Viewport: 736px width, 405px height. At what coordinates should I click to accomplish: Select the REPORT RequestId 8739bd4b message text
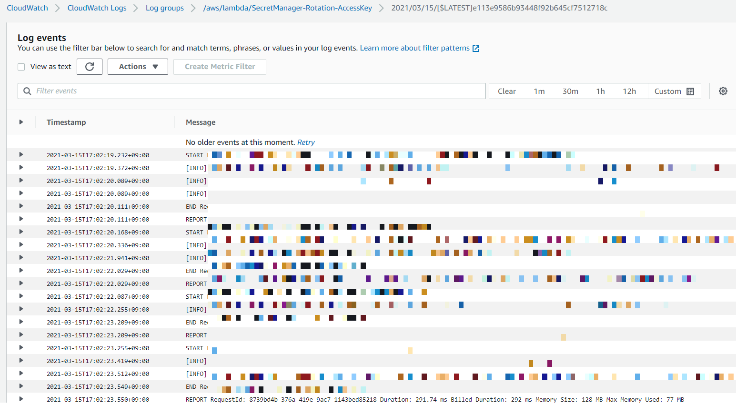[435, 399]
